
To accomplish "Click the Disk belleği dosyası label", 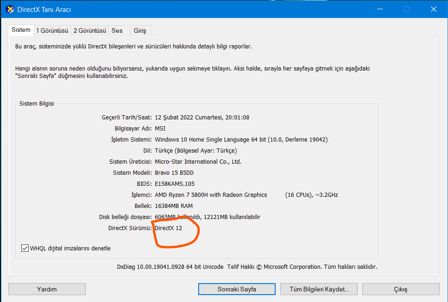I will pos(125,217).
